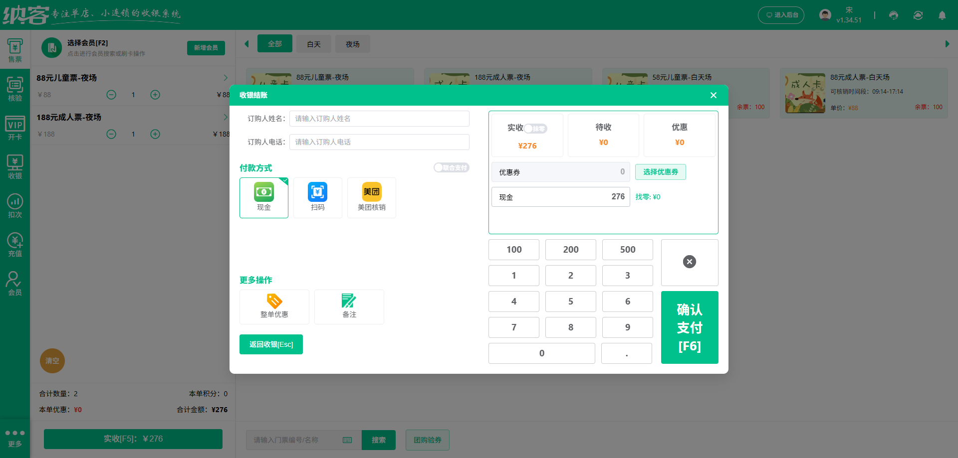Click the user avatar in header
Viewport: 958px width, 458px height.
[x=825, y=15]
